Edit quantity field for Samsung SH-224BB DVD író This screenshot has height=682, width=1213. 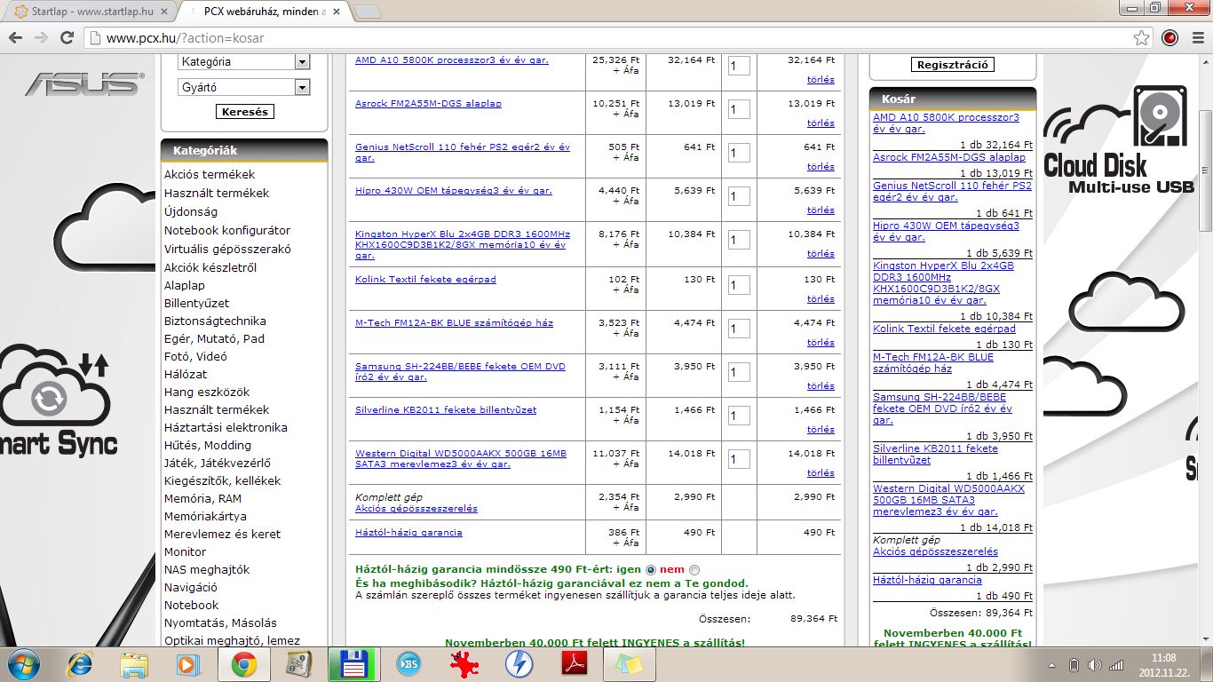click(739, 373)
